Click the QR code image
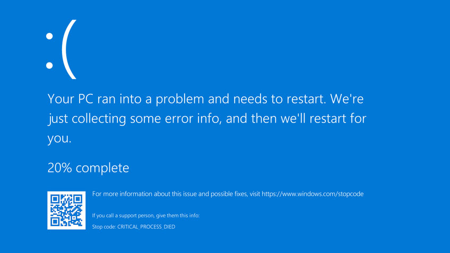The image size is (450, 253). click(66, 210)
